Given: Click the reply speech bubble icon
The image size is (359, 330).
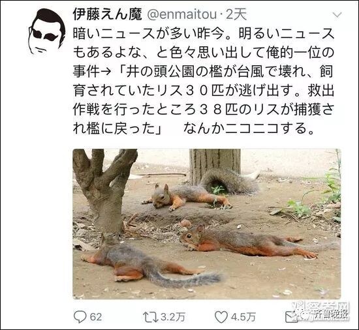Looking at the screenshot, I should tap(80, 317).
